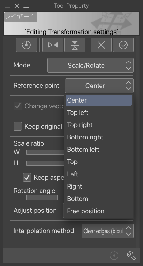Adjust the Scale ratio H slider
This screenshot has width=143, height=266.
(x=45, y=163)
